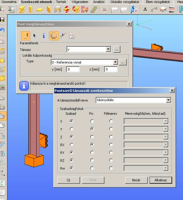
Task: Set RX degree of freedom to Szabad
Action: pos(72,145)
